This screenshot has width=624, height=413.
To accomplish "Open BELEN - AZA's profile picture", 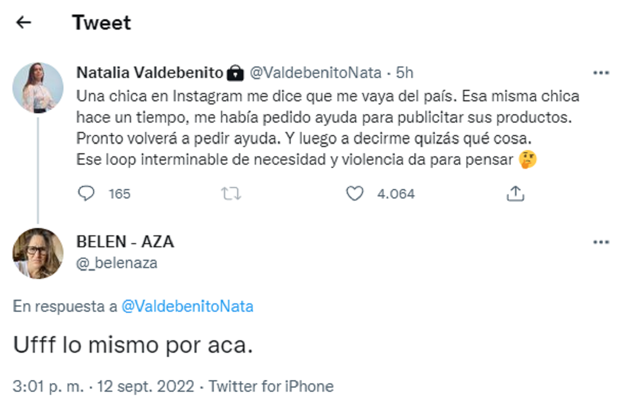I will 37,253.
